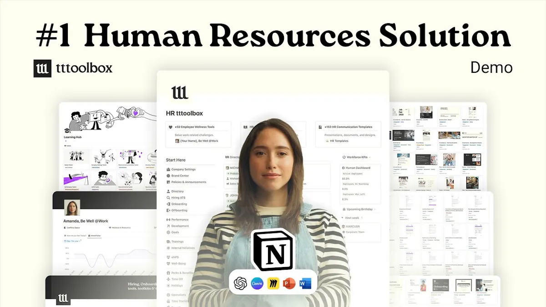Open the Company Settings page link
The image size is (546, 307).
(184, 170)
